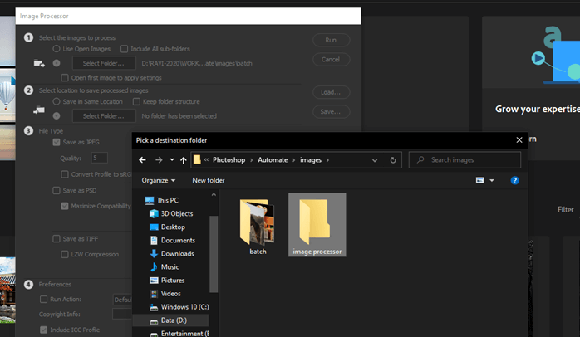Enable Open first image to apply settings
Screen dimensions: 580x337
(x=65, y=77)
